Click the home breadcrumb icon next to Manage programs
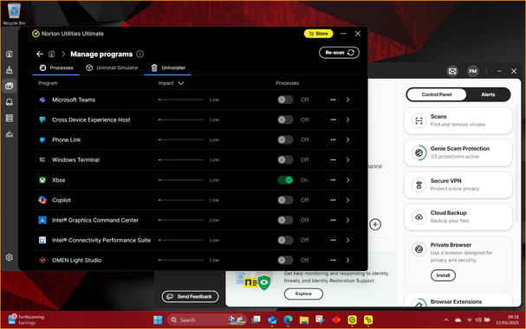Screen dimensions: 526x329 (x=52, y=54)
